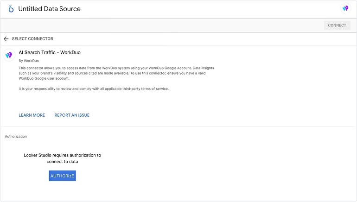Rename the Untitled Data Source title

pyautogui.click(x=50, y=9)
